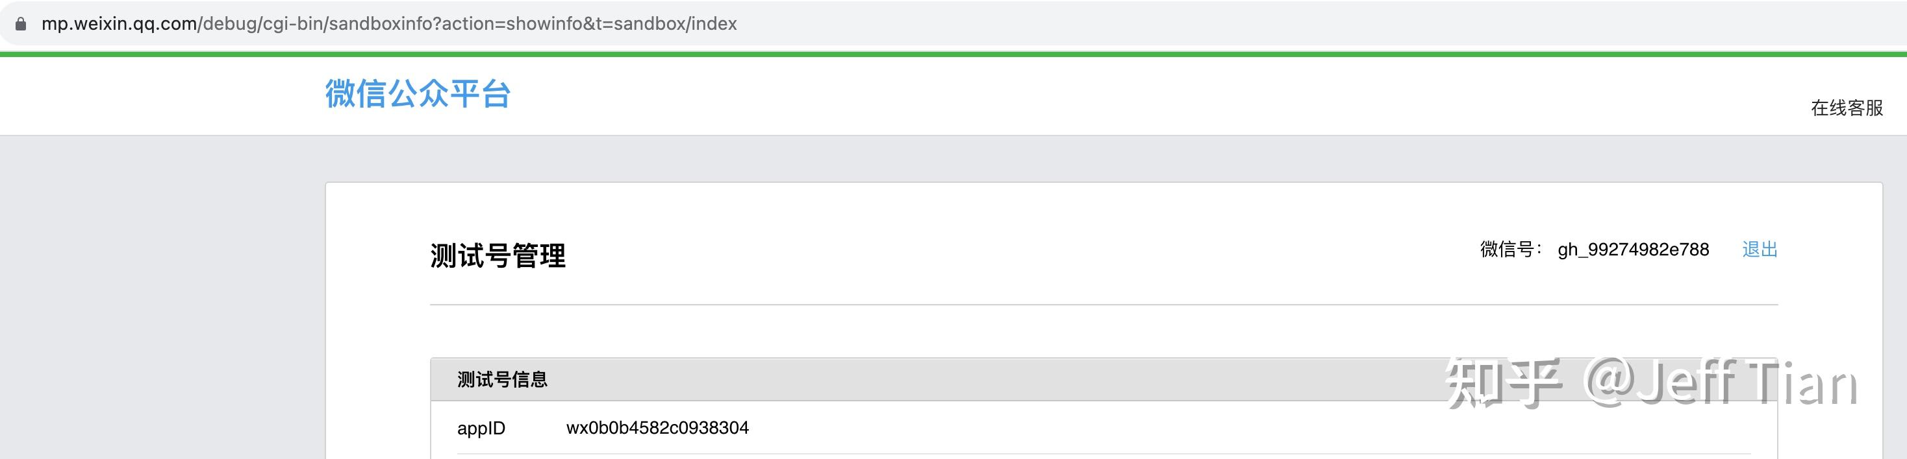Click 退出 to log out
Screen dimensions: 1907x459
tap(1760, 249)
